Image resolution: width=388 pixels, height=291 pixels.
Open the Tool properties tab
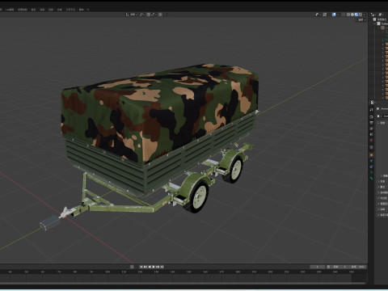click(x=371, y=110)
